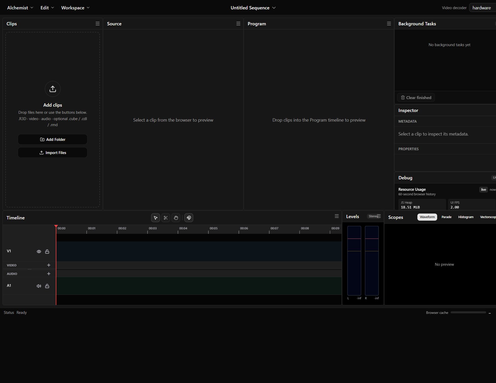Open the Timeline panel hamburger menu
Image resolution: width=496 pixels, height=383 pixels.
tap(337, 216)
